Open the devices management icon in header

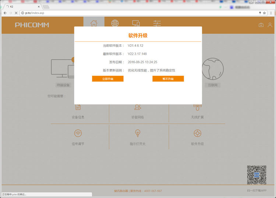point(136,24)
